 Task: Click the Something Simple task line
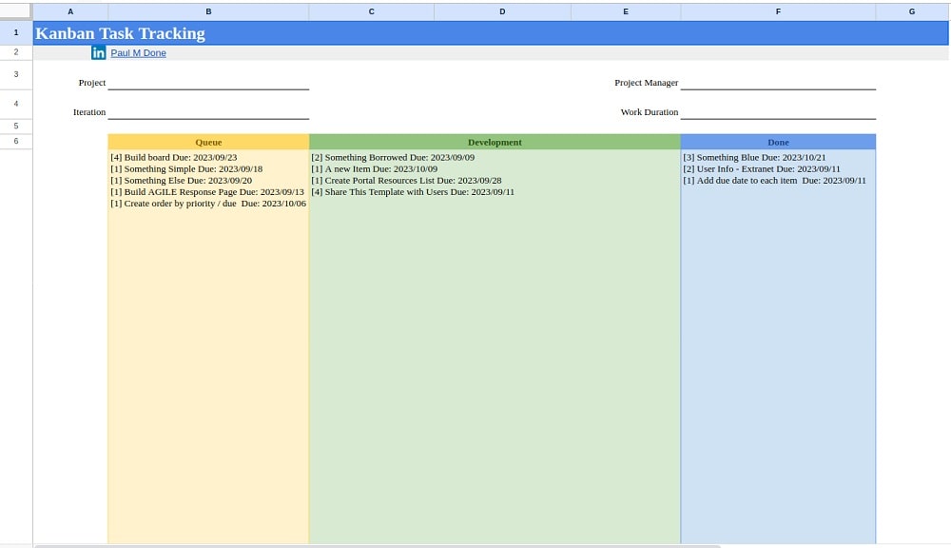(186, 168)
